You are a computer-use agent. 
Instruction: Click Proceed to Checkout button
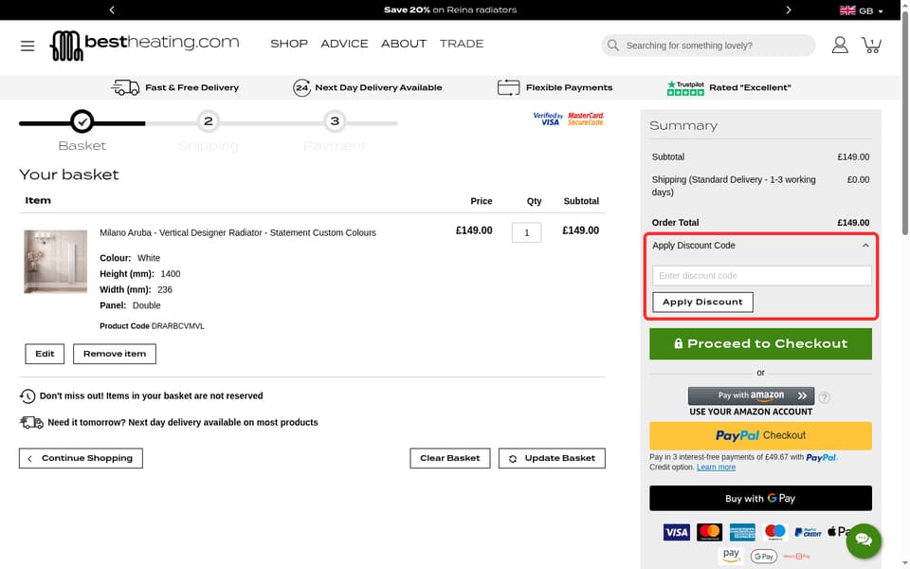(x=760, y=343)
